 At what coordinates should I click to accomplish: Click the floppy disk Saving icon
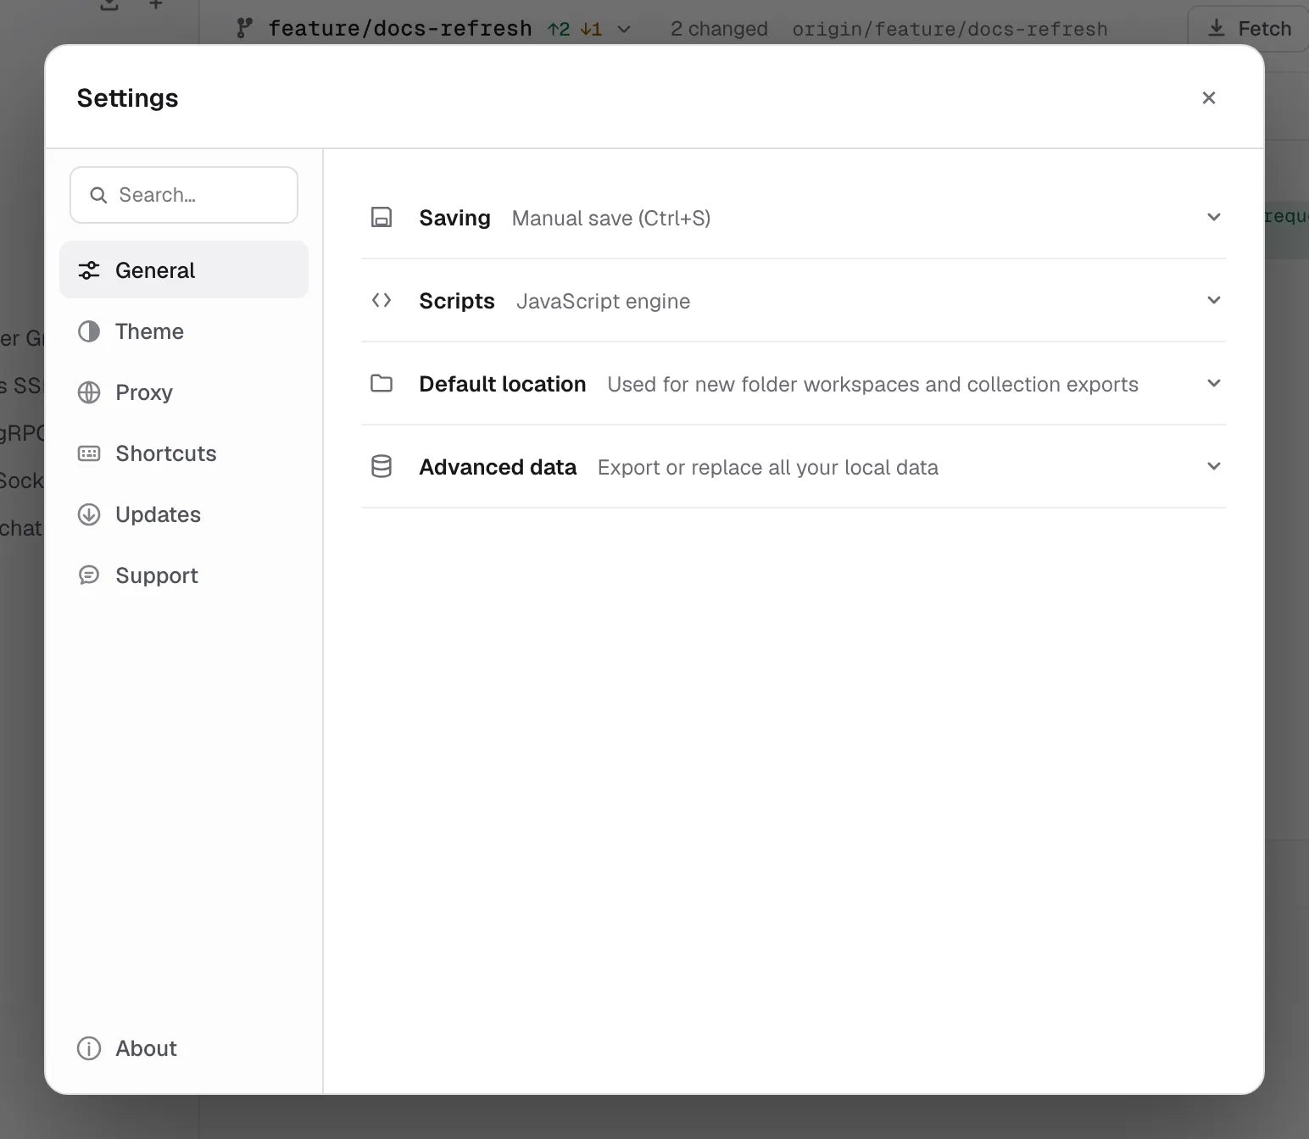pyautogui.click(x=382, y=218)
